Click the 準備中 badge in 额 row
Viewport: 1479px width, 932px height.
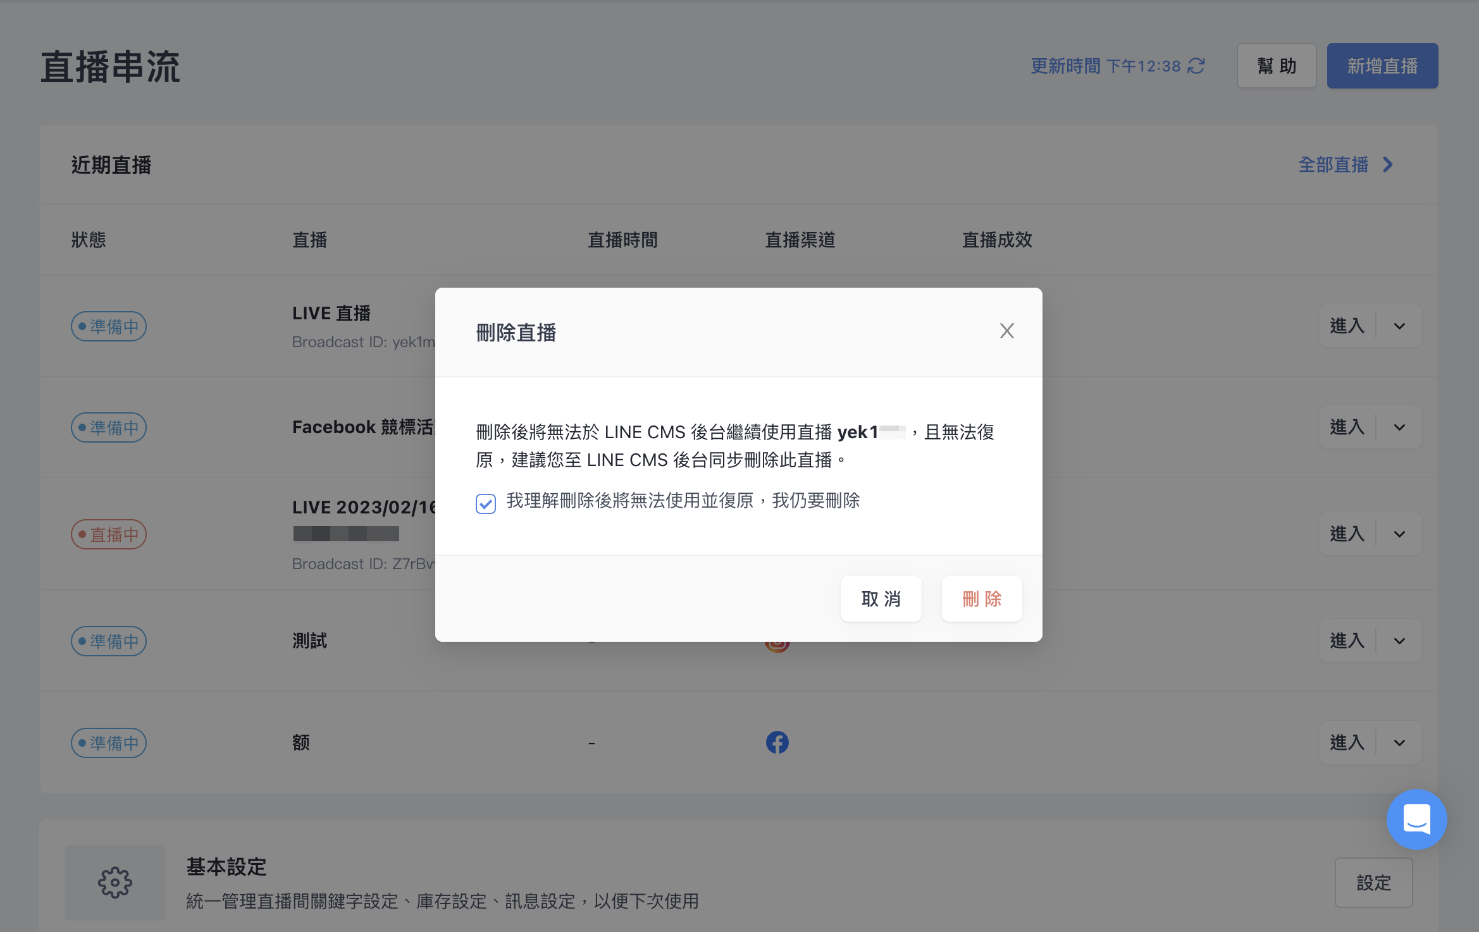coord(109,743)
